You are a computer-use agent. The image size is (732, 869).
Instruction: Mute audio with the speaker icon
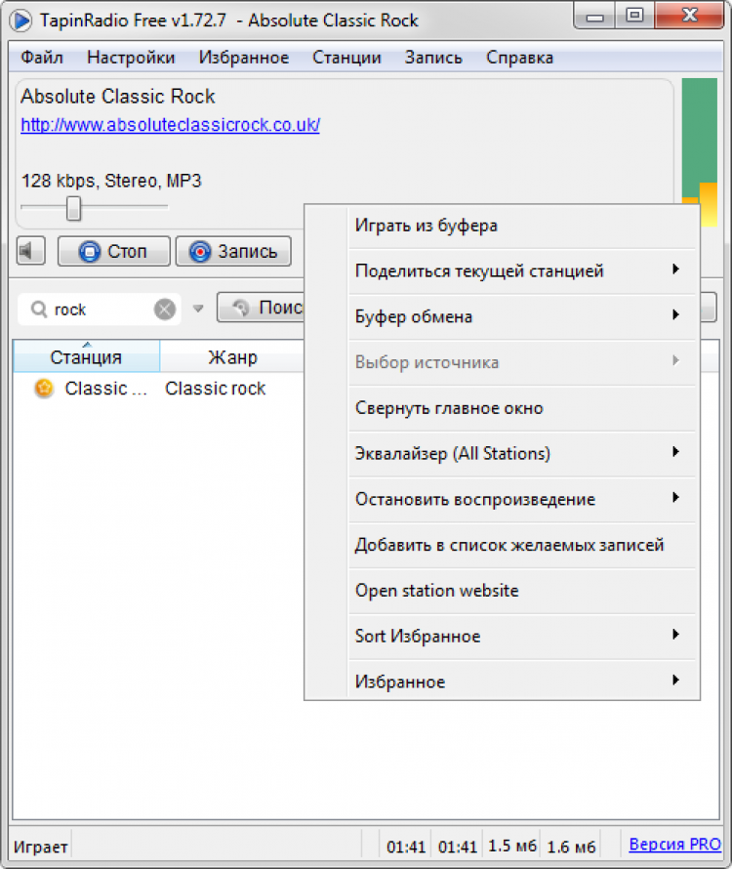tap(30, 252)
